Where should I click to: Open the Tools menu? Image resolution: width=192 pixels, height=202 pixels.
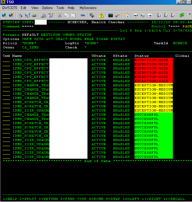coord(60,8)
